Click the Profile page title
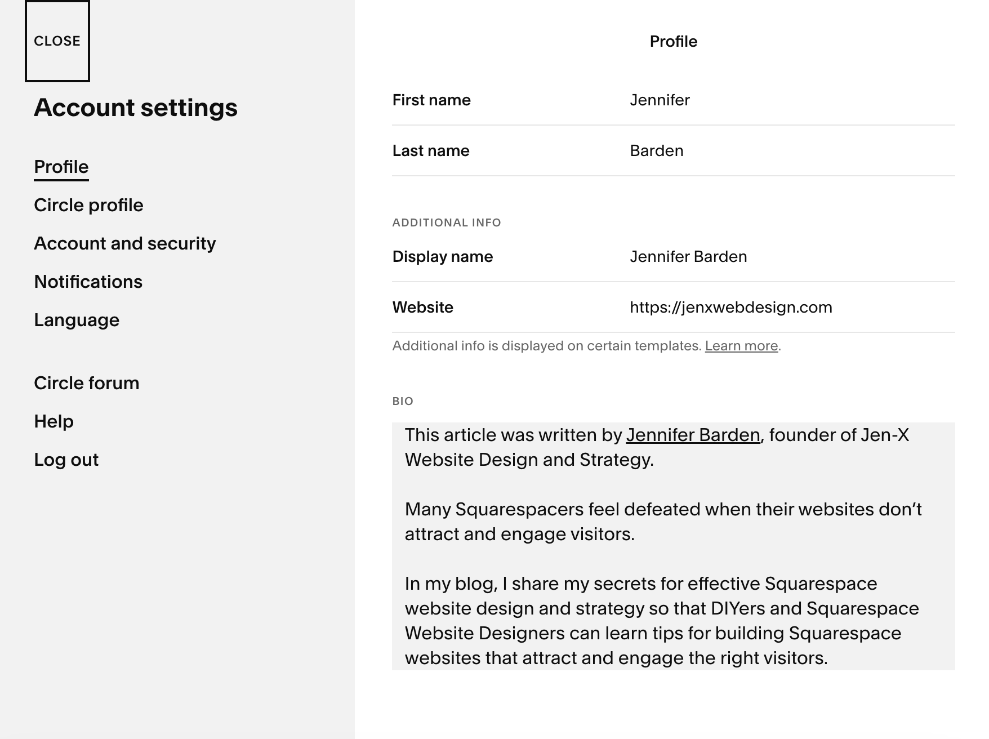The height and width of the screenshot is (739, 989). pos(673,41)
